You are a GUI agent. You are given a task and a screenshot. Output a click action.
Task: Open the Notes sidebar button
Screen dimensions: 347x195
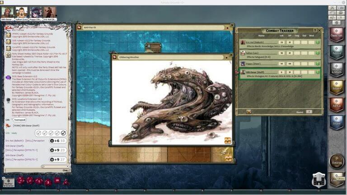(336, 52)
